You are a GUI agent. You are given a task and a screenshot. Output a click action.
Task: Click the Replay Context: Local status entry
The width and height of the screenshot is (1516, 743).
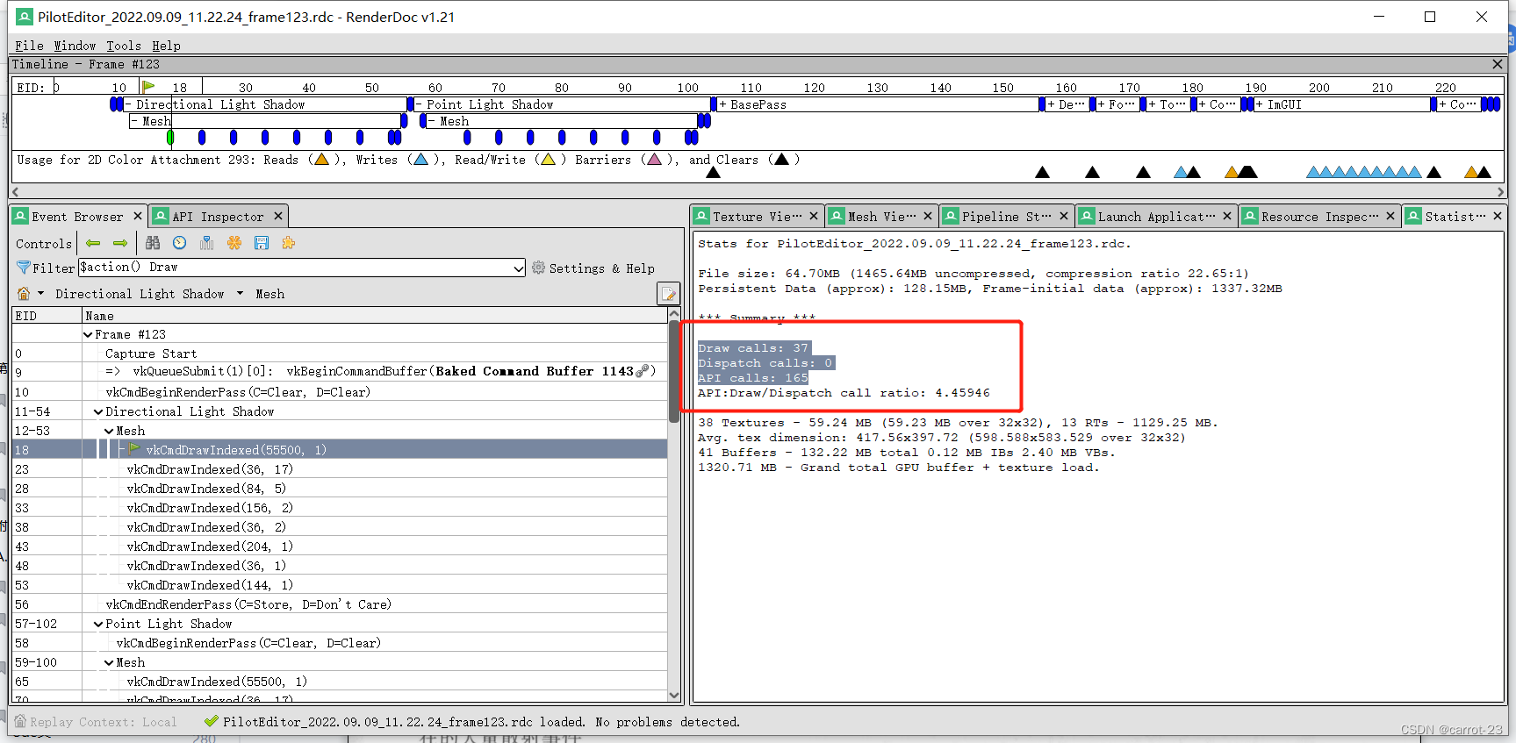coord(96,722)
